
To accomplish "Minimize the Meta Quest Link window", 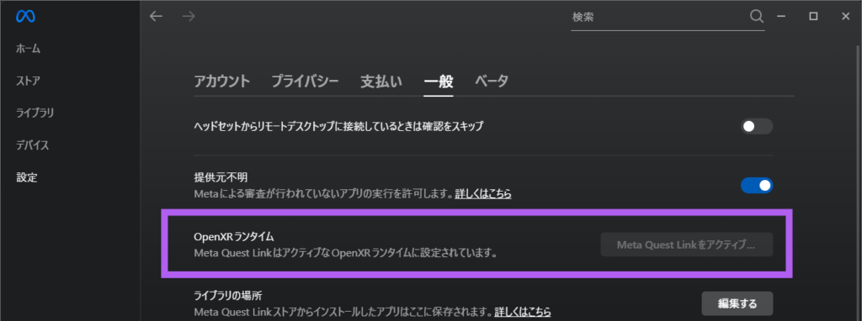I will (x=780, y=17).
